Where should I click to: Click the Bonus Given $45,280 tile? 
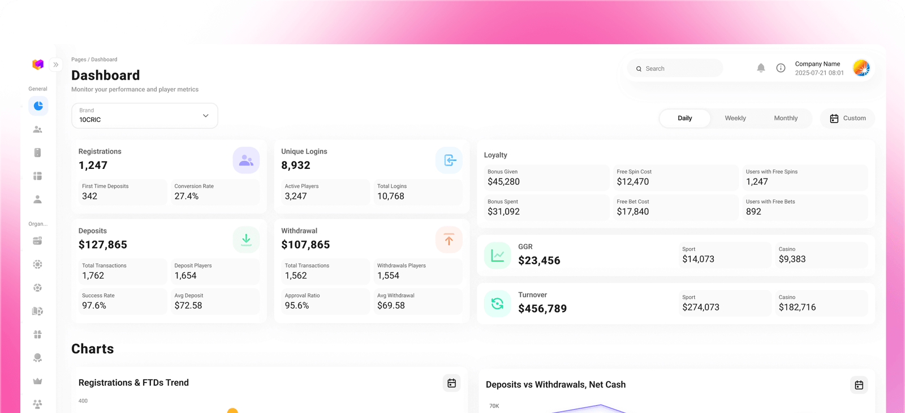tap(546, 177)
